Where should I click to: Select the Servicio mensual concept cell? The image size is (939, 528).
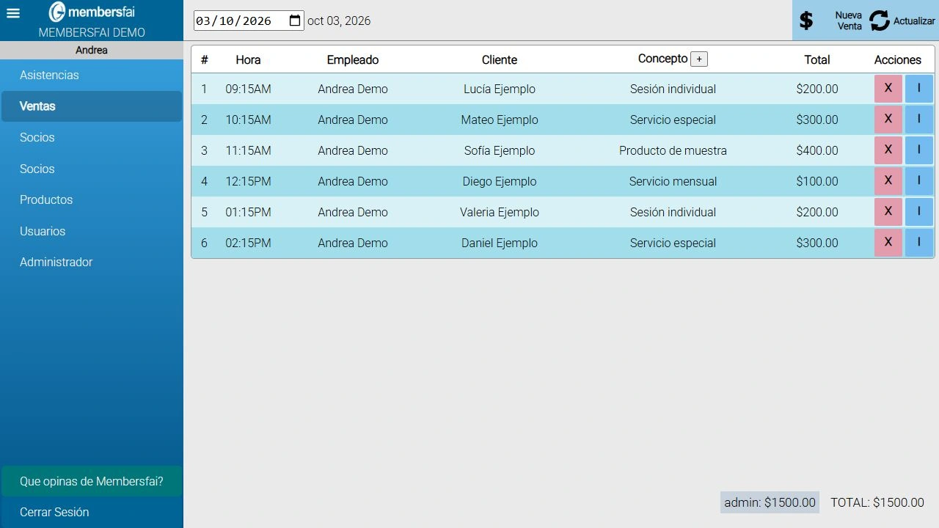673,181
